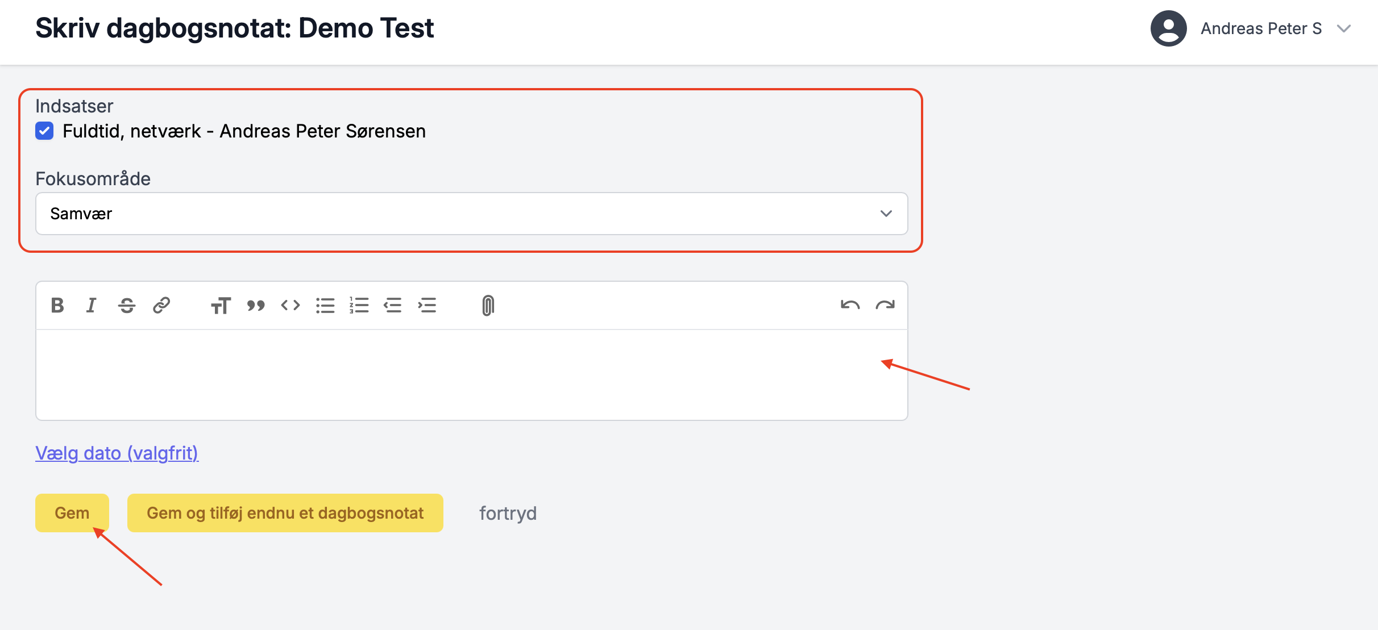Uncheck the Fuldtid, netværk indsats checkbox
The image size is (1378, 630).
point(44,131)
